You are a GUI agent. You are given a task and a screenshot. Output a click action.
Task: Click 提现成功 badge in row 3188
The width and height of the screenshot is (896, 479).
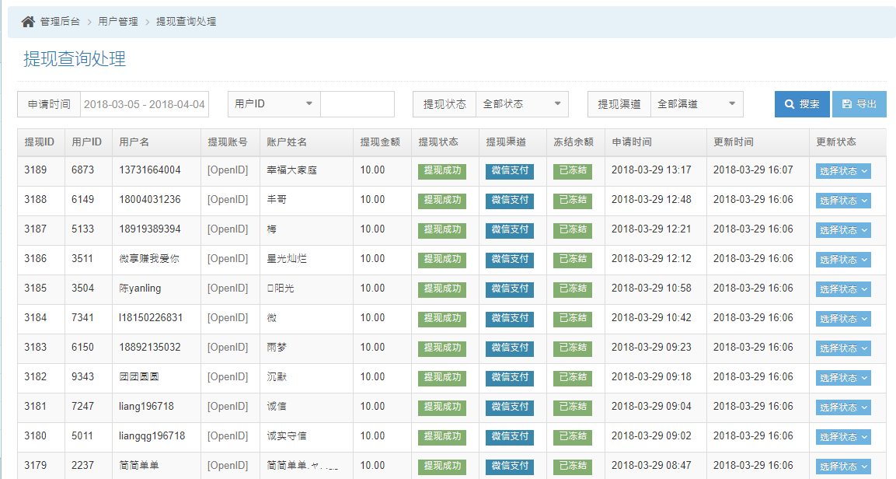tap(441, 200)
